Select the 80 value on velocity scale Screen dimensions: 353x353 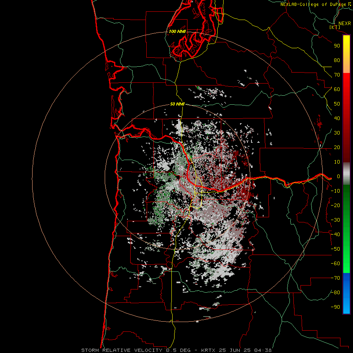tap(337, 60)
